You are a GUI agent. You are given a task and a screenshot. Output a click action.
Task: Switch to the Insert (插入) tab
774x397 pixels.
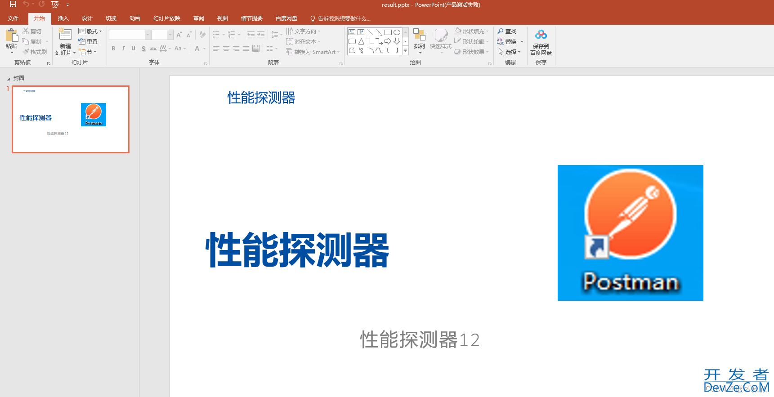pyautogui.click(x=63, y=18)
